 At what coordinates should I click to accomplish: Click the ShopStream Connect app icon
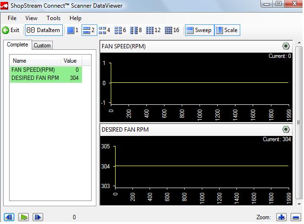[x=4, y=5]
